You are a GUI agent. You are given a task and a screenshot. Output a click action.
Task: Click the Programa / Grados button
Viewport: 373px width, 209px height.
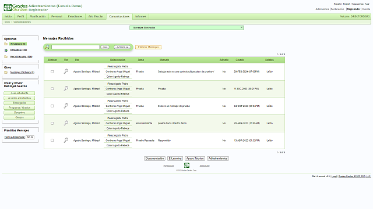click(x=19, y=108)
